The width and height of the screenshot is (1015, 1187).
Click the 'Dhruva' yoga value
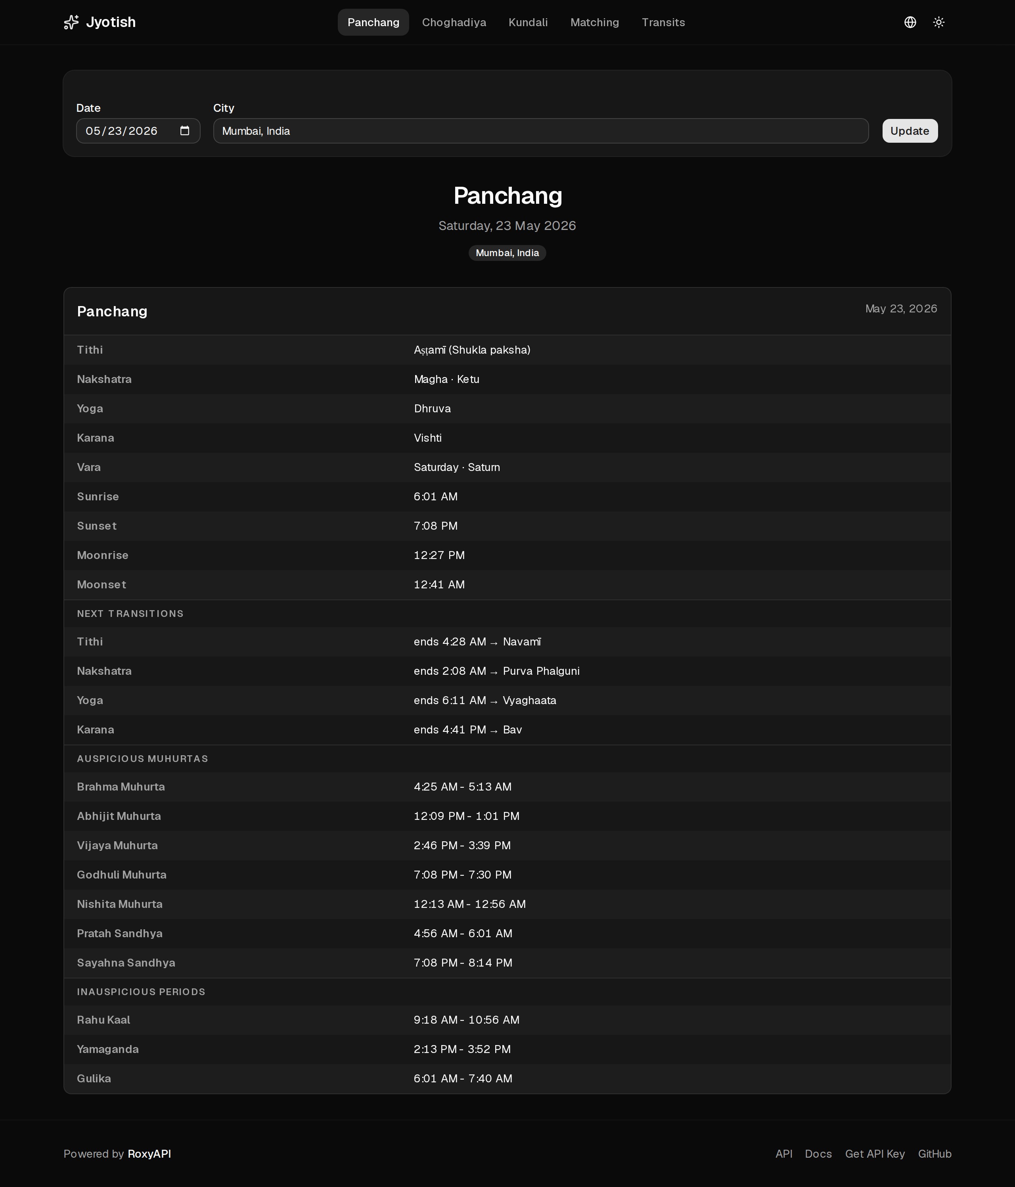pos(432,408)
